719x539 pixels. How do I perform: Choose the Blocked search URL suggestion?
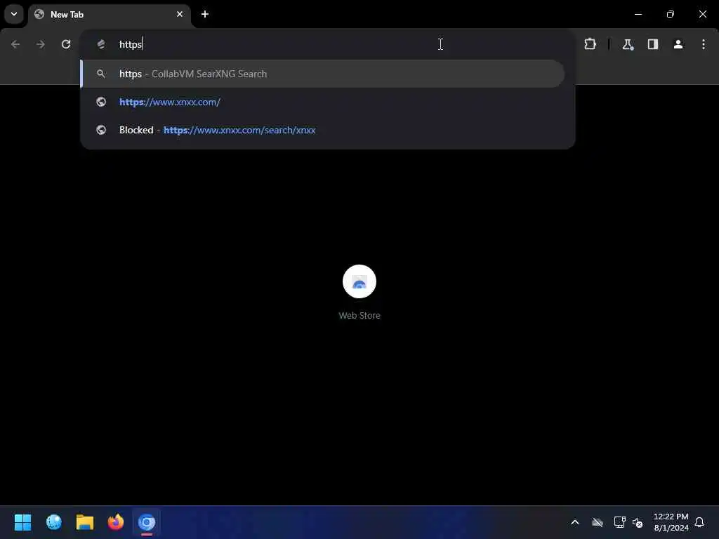coord(322,130)
